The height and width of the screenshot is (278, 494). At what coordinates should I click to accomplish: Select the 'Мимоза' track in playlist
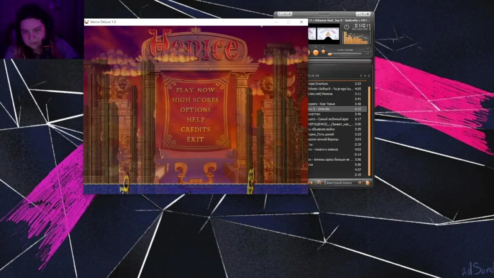point(337,94)
